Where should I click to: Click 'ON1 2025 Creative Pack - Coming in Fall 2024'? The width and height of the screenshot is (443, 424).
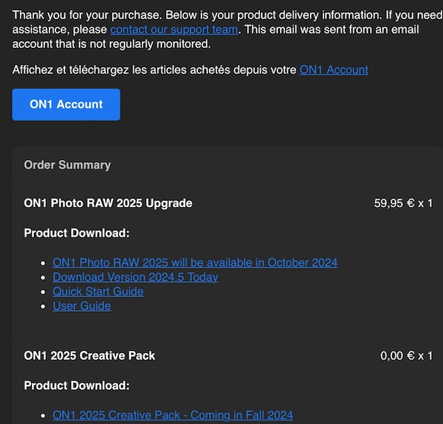173,415
